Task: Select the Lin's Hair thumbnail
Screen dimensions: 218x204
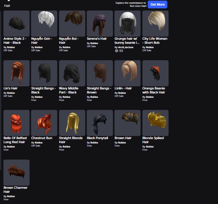Action: [x=16, y=73]
